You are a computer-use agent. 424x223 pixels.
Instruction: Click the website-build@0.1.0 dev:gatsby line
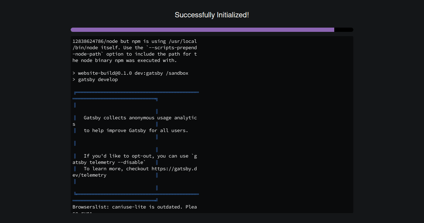coord(130,73)
